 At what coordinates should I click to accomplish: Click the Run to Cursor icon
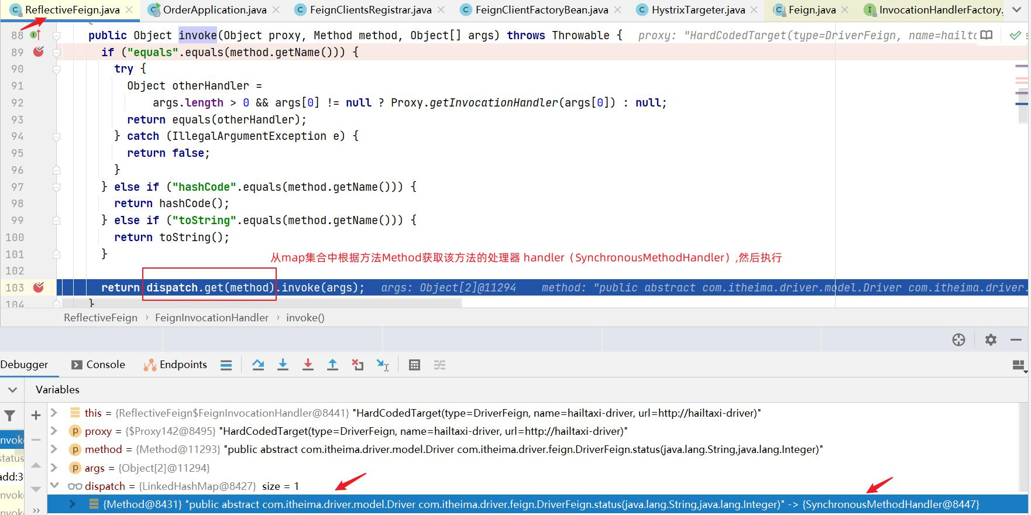(x=383, y=365)
